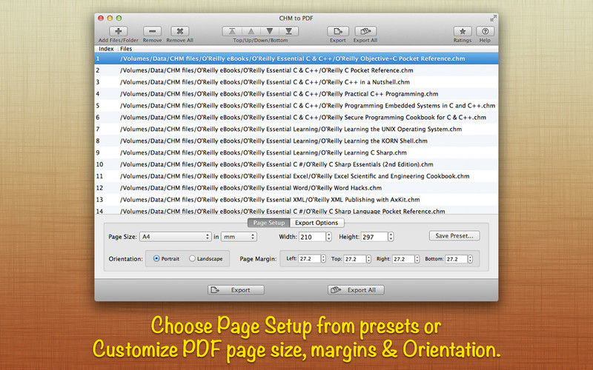The width and height of the screenshot is (593, 370).
Task: Switch to the Export Options tab
Action: [317, 223]
